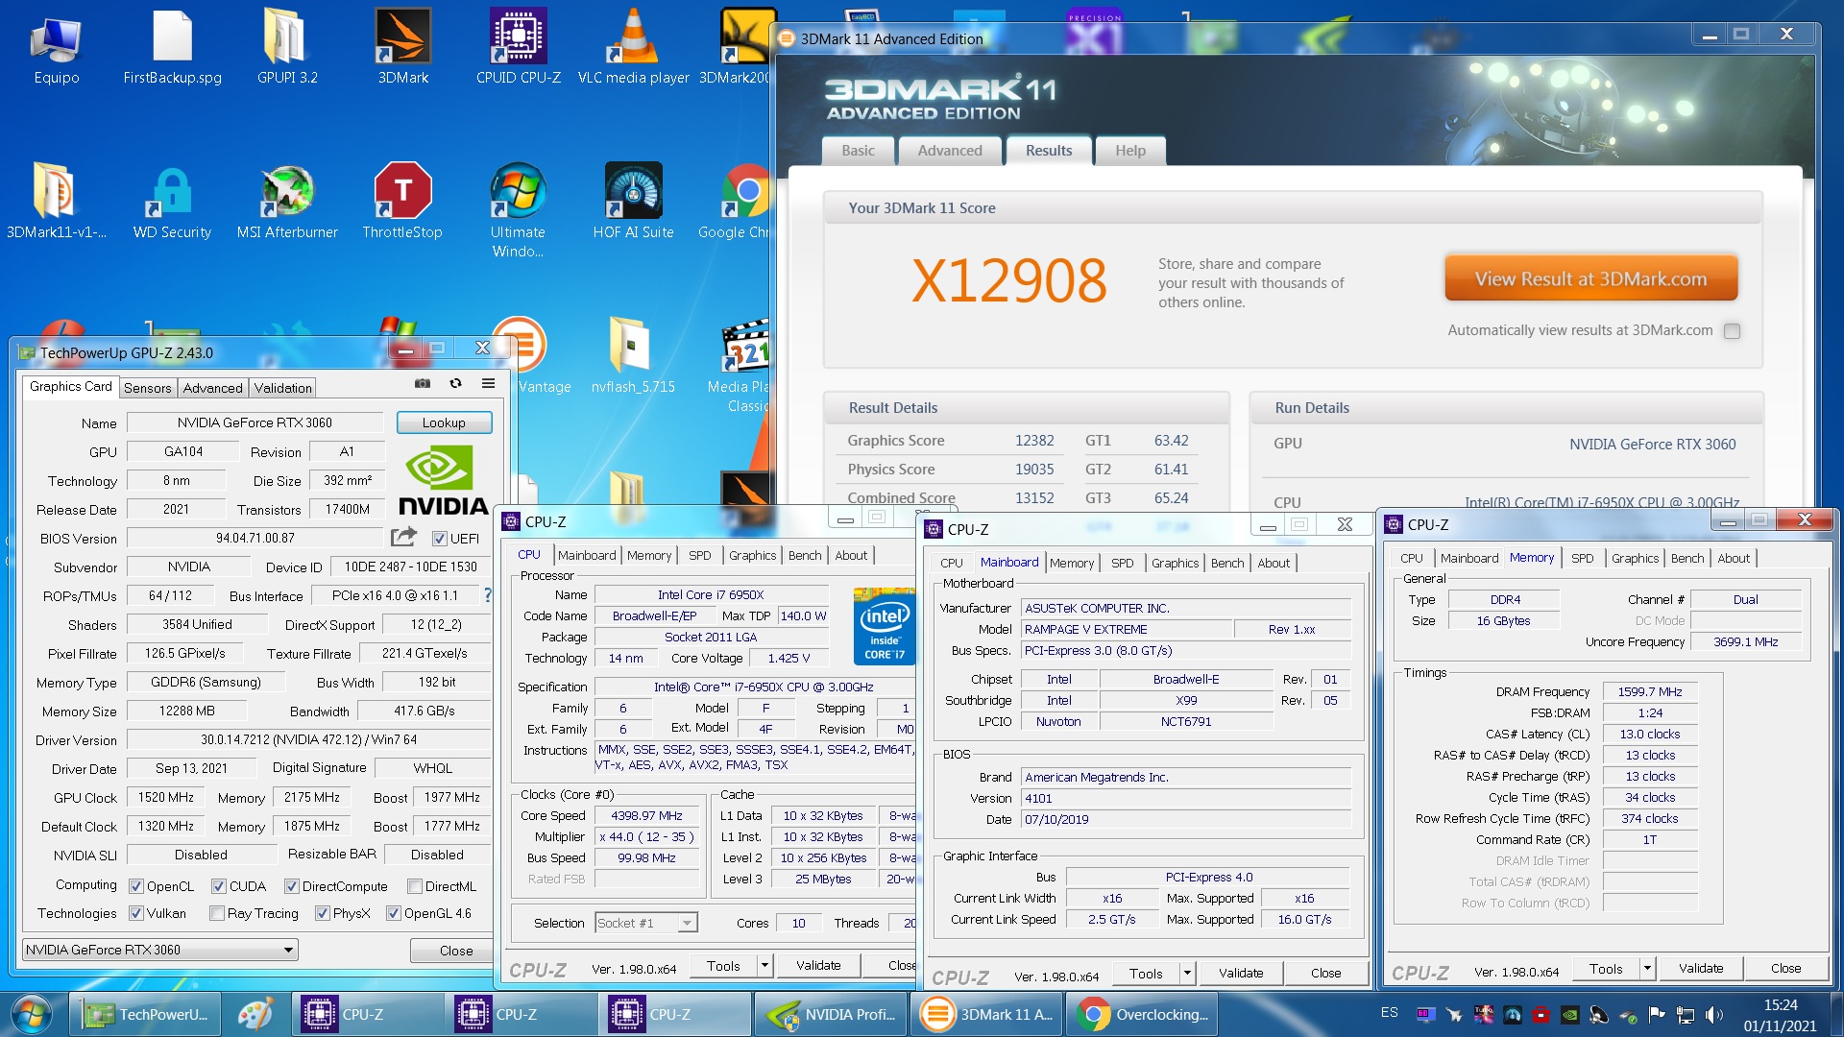Screen dimensions: 1844x1037
Task: Click the Bus Interface question mark in GPU-Z
Action: [x=488, y=595]
